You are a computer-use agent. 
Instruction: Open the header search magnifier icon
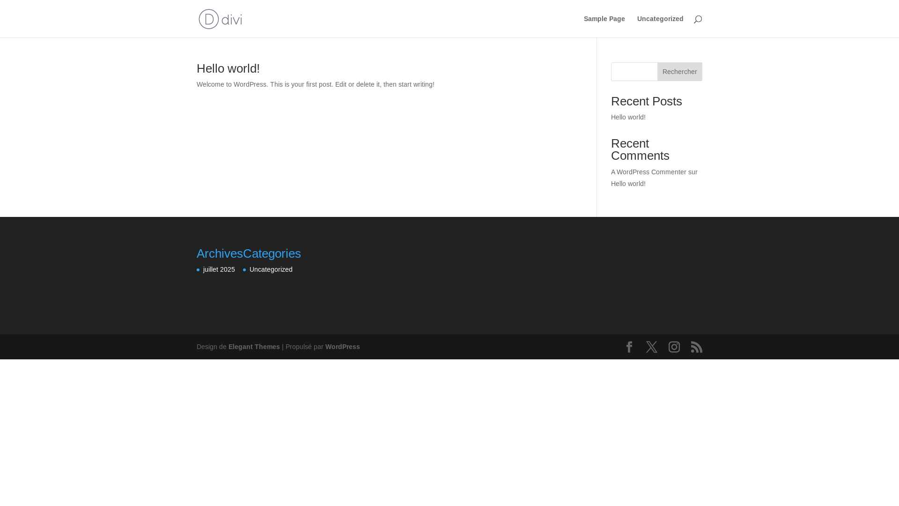698,19
